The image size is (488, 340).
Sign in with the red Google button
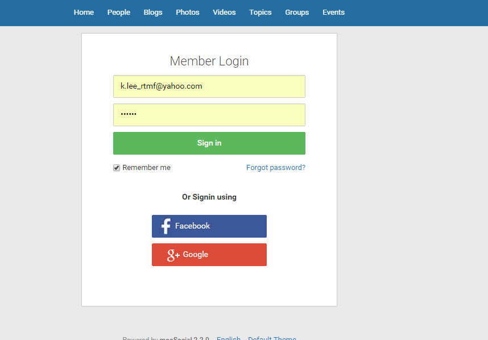pos(209,255)
